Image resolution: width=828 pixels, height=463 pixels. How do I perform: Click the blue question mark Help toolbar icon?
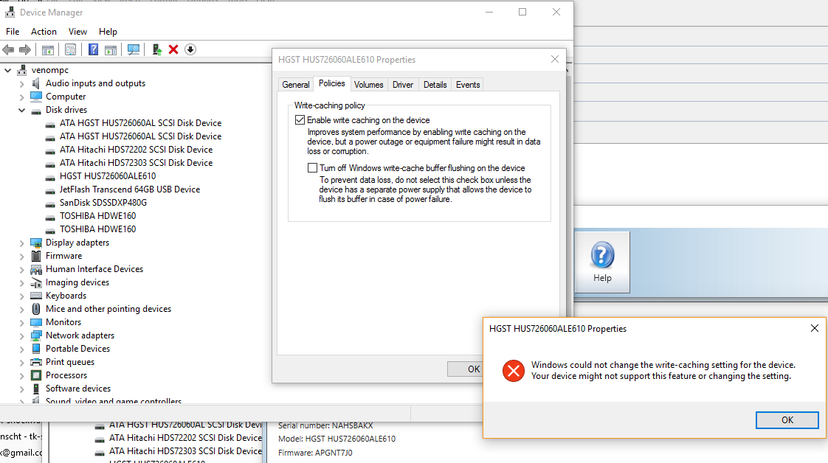click(93, 49)
